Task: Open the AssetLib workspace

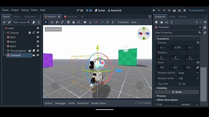Action: tap(115, 10)
